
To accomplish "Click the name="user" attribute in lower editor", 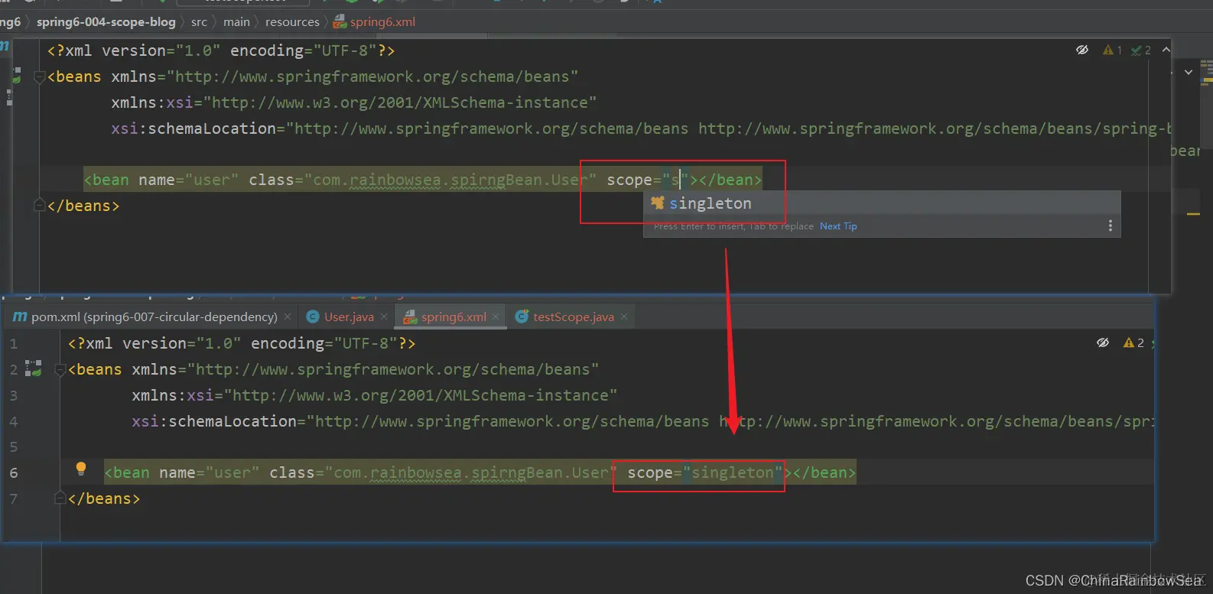I will [x=209, y=472].
